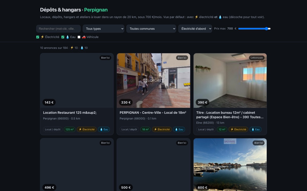The width and height of the screenshot is (307, 191).
Task: Click Local / dépôt tag on Elne listing
Action: [x=206, y=129]
